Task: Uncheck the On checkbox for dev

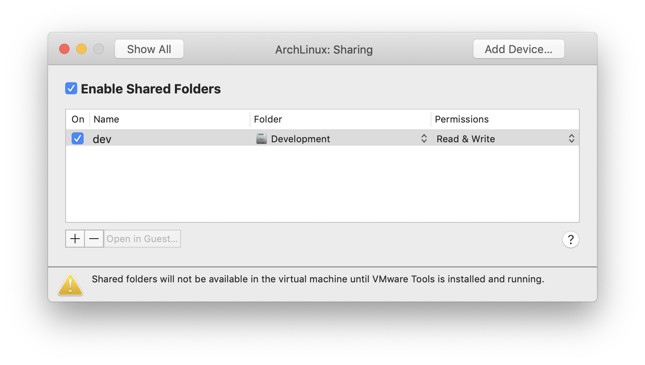Action: [x=78, y=139]
